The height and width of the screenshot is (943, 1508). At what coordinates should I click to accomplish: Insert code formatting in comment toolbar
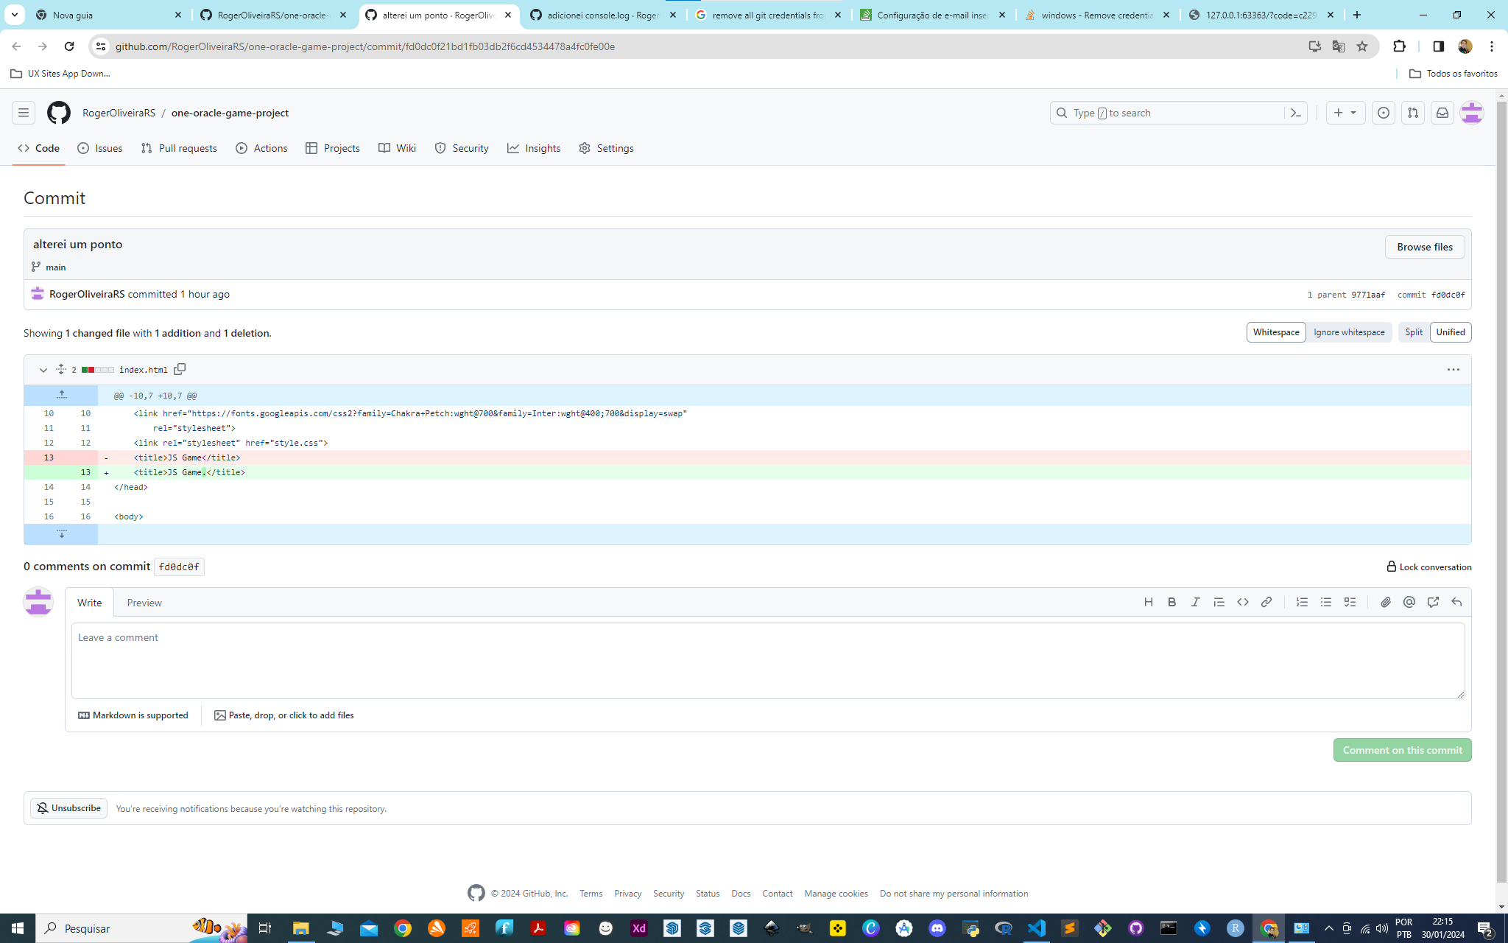click(1243, 602)
